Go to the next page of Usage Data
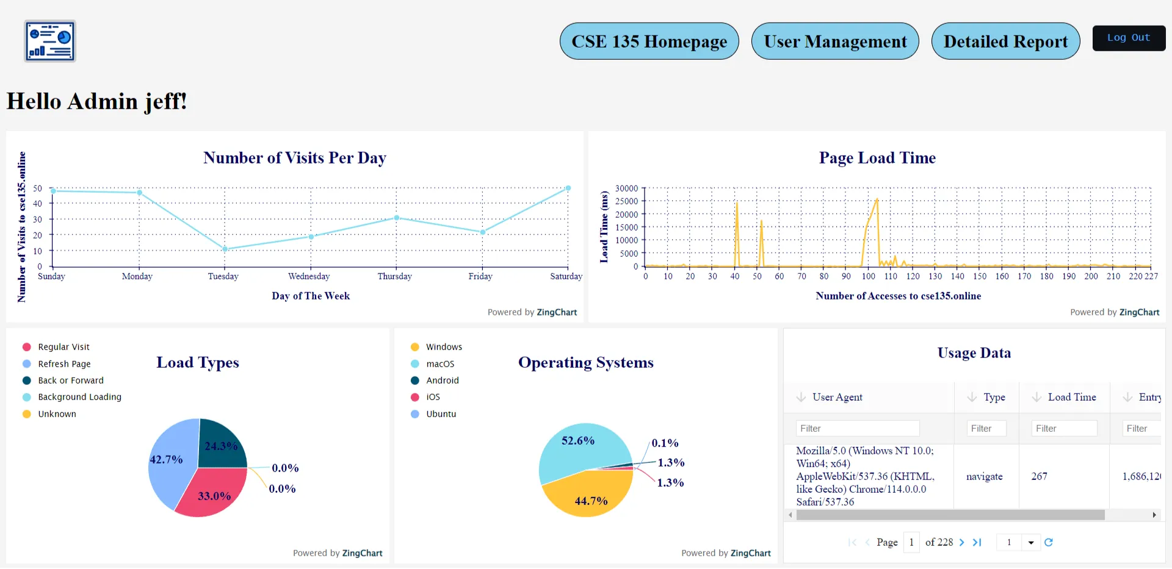The image size is (1172, 569). (x=962, y=542)
